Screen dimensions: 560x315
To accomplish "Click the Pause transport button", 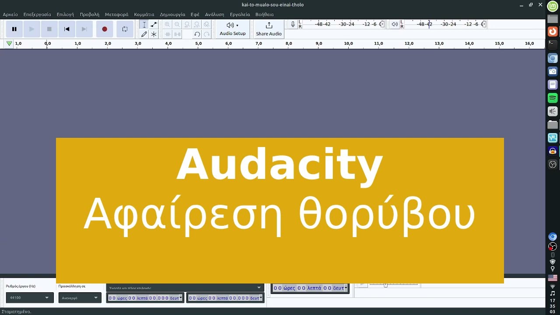I will click(x=14, y=29).
